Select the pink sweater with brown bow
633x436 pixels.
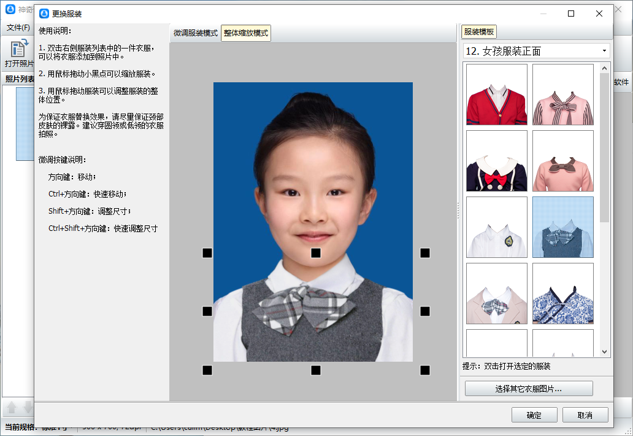pyautogui.click(x=563, y=161)
